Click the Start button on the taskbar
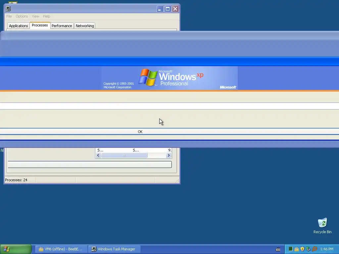Viewport: 339px width, 254px height. 16,249
